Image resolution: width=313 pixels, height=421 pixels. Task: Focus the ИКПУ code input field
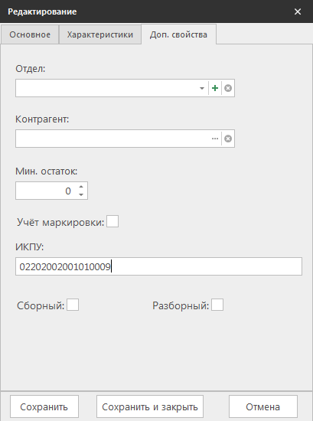point(158,266)
